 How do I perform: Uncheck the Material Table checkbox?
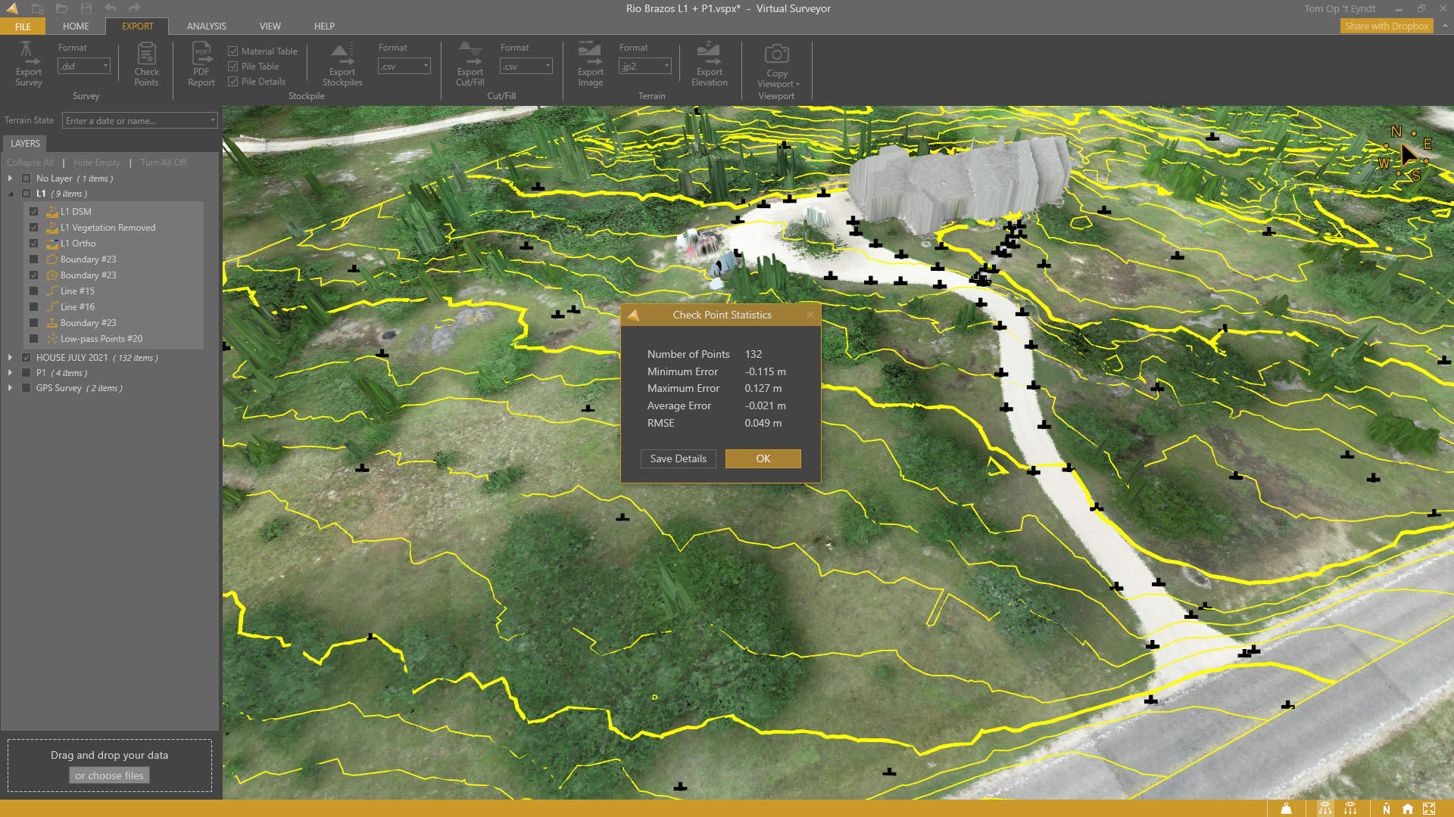[233, 51]
